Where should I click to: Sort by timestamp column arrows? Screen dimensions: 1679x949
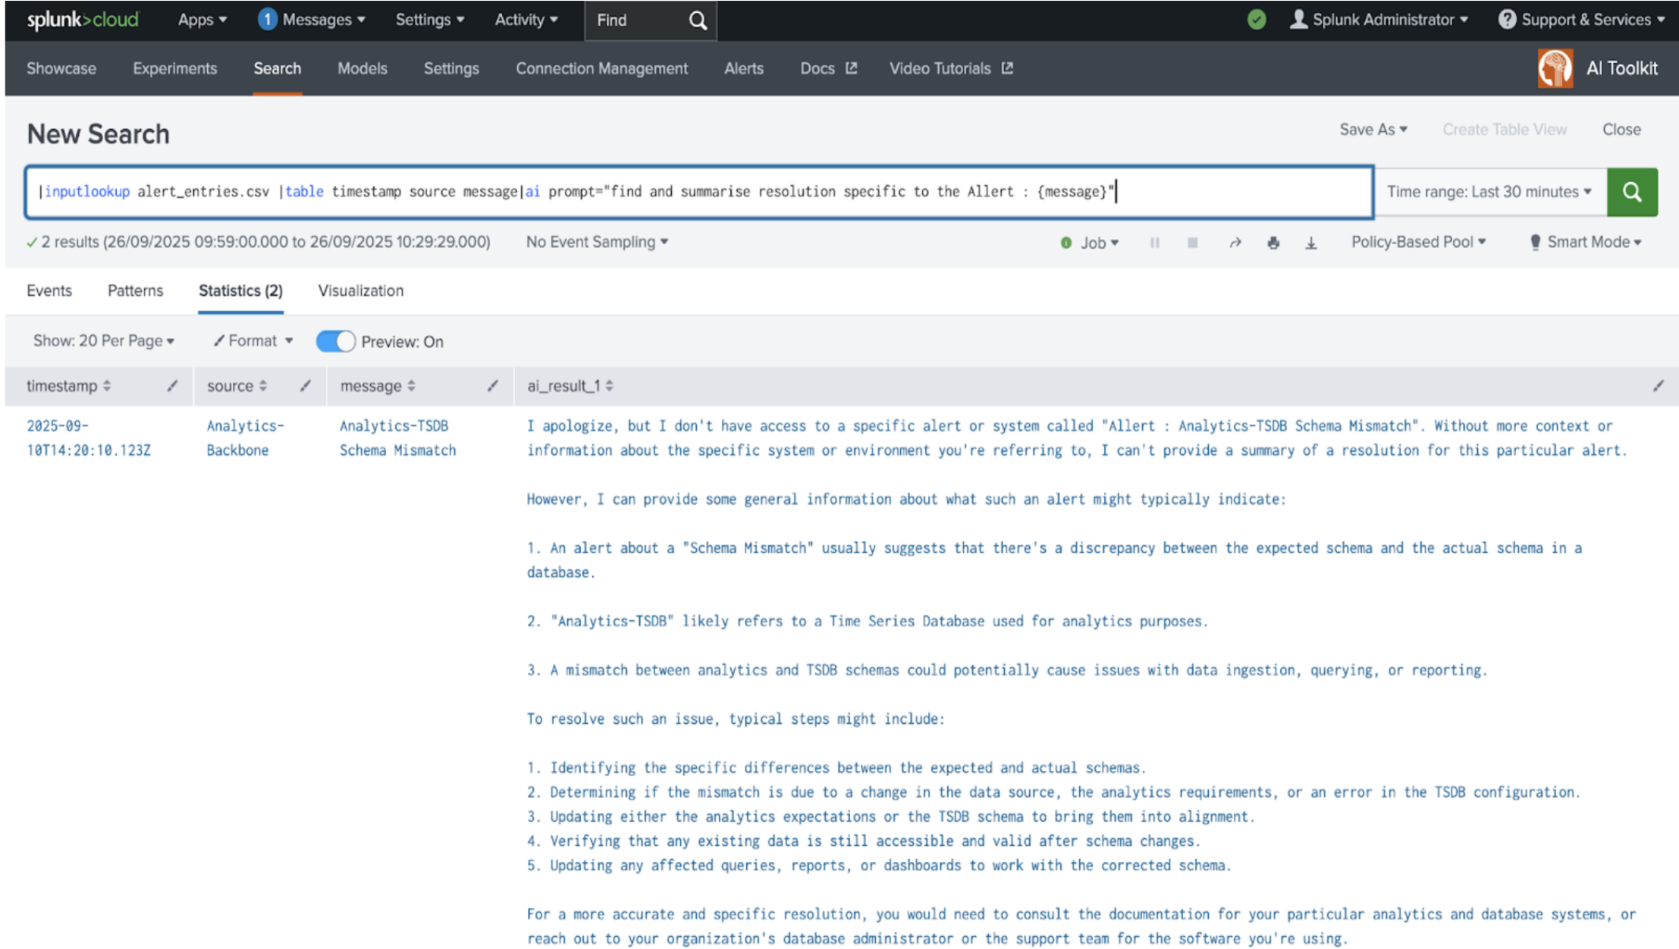pyautogui.click(x=107, y=386)
